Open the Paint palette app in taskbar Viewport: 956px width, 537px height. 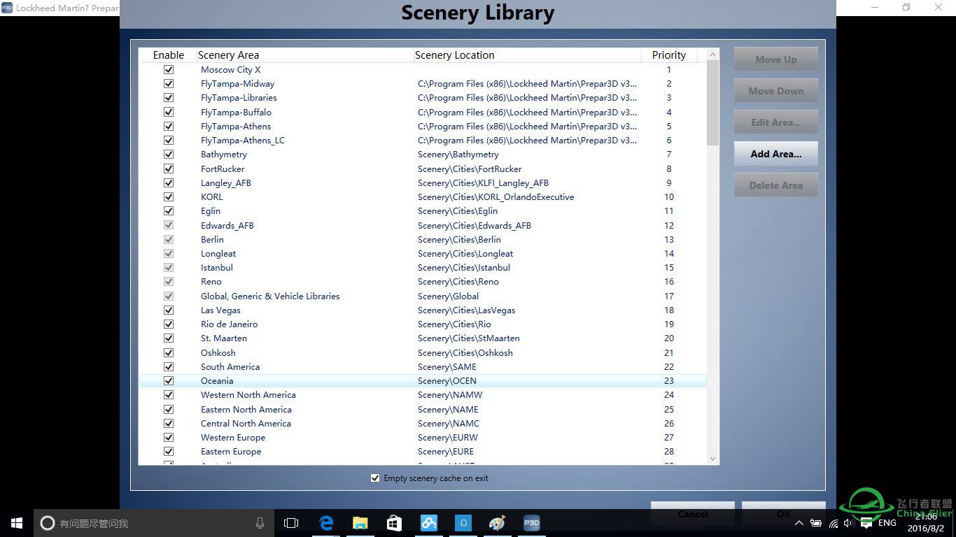tap(497, 523)
